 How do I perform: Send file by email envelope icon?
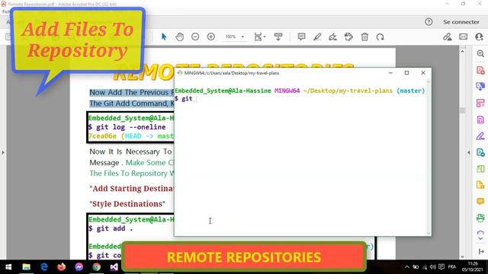coord(463,37)
